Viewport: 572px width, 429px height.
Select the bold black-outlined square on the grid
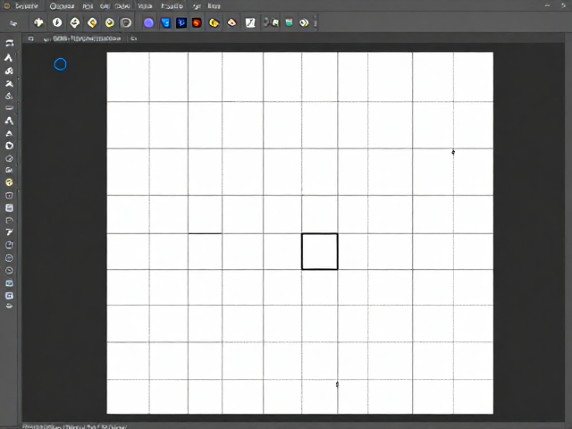(x=320, y=251)
